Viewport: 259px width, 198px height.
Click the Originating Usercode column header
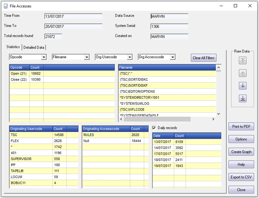pos(31,129)
